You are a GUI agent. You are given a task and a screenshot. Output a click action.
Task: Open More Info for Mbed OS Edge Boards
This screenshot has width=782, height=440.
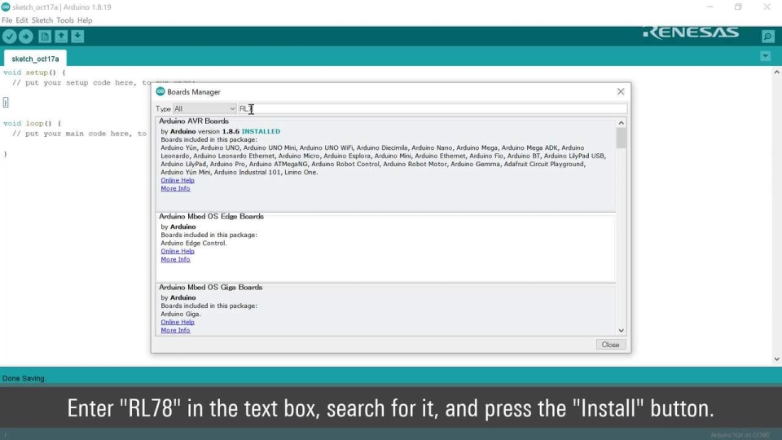click(x=175, y=259)
